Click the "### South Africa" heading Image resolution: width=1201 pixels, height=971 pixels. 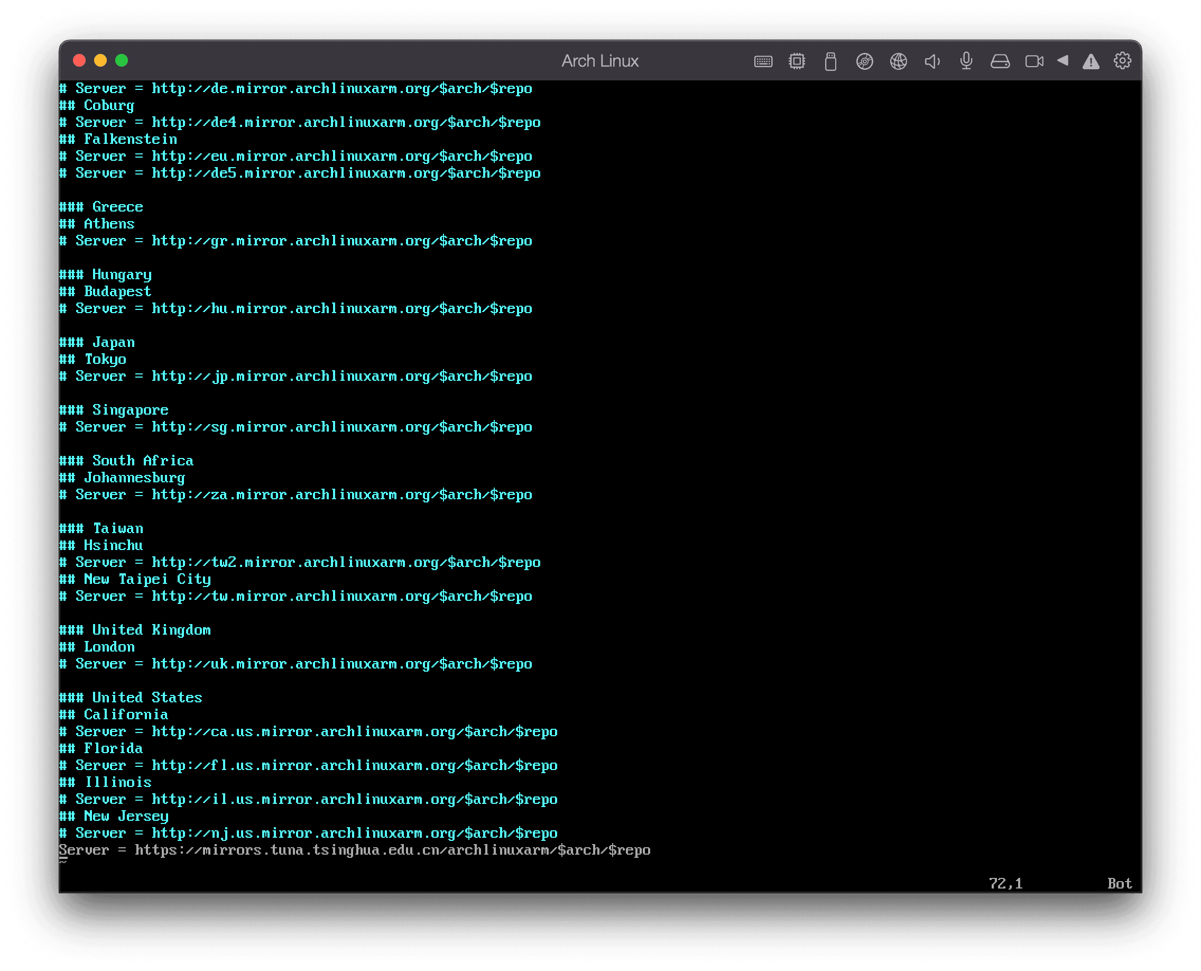126,461
